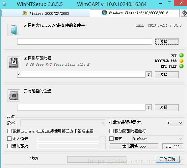187x168 pixels.
Task: Toggle the 无人值守 unattended checkbox
Action: coord(9,139)
